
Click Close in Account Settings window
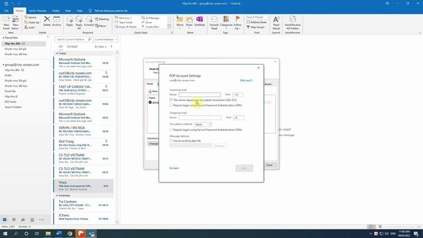point(269,165)
